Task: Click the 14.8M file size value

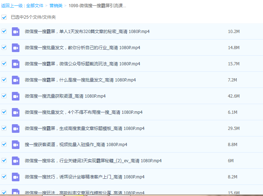Action: (233, 48)
